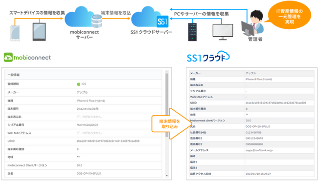Click the 端末情報を取込 label
This screenshot has width=318, height=181.
116,13
